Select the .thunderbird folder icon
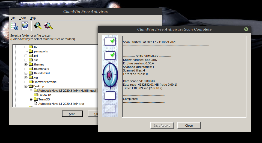The image size is (262, 143). click(x=31, y=73)
